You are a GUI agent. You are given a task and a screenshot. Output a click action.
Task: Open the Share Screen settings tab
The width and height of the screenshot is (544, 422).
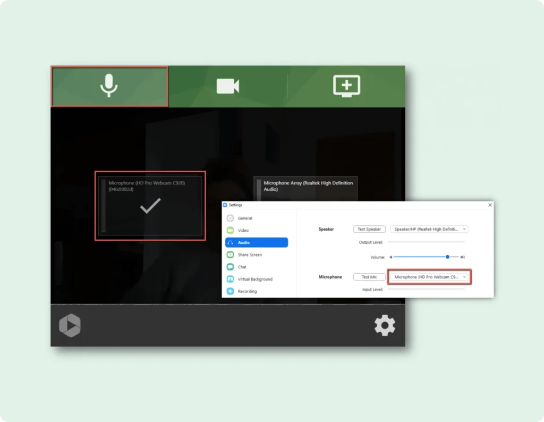coord(249,255)
